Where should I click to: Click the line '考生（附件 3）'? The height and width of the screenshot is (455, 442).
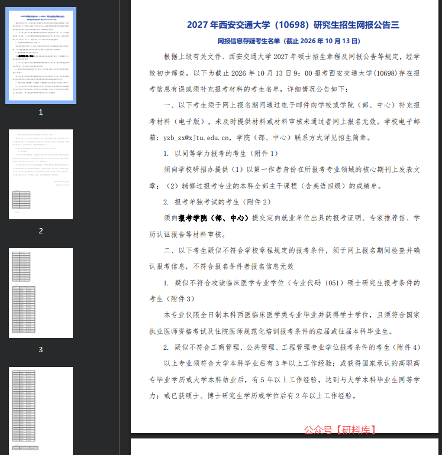[172, 299]
